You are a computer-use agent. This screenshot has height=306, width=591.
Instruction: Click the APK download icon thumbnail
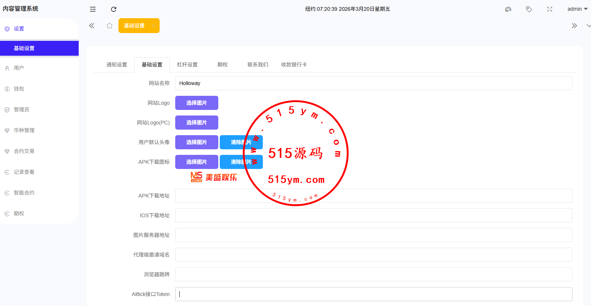[x=214, y=177]
